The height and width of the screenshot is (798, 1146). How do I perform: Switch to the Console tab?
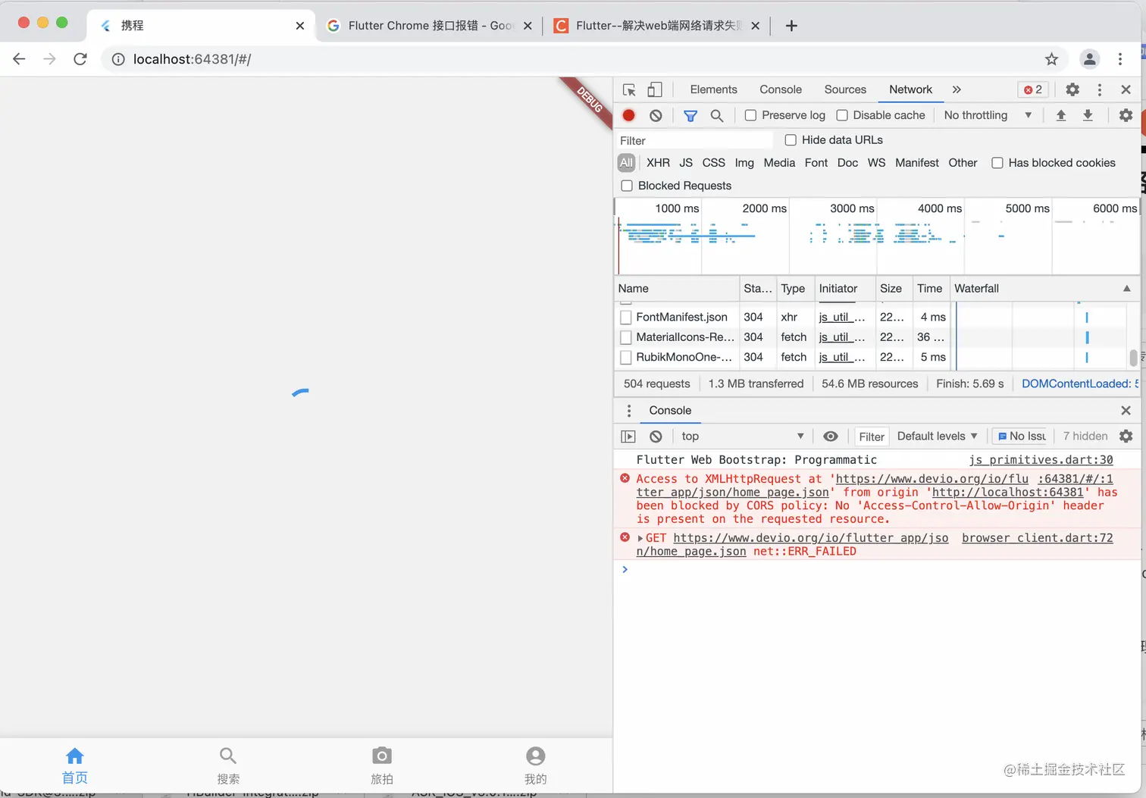781,89
